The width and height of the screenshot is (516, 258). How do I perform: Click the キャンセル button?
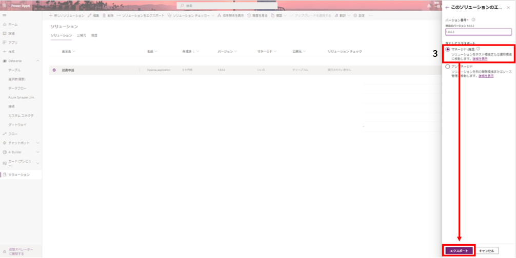coord(486,250)
